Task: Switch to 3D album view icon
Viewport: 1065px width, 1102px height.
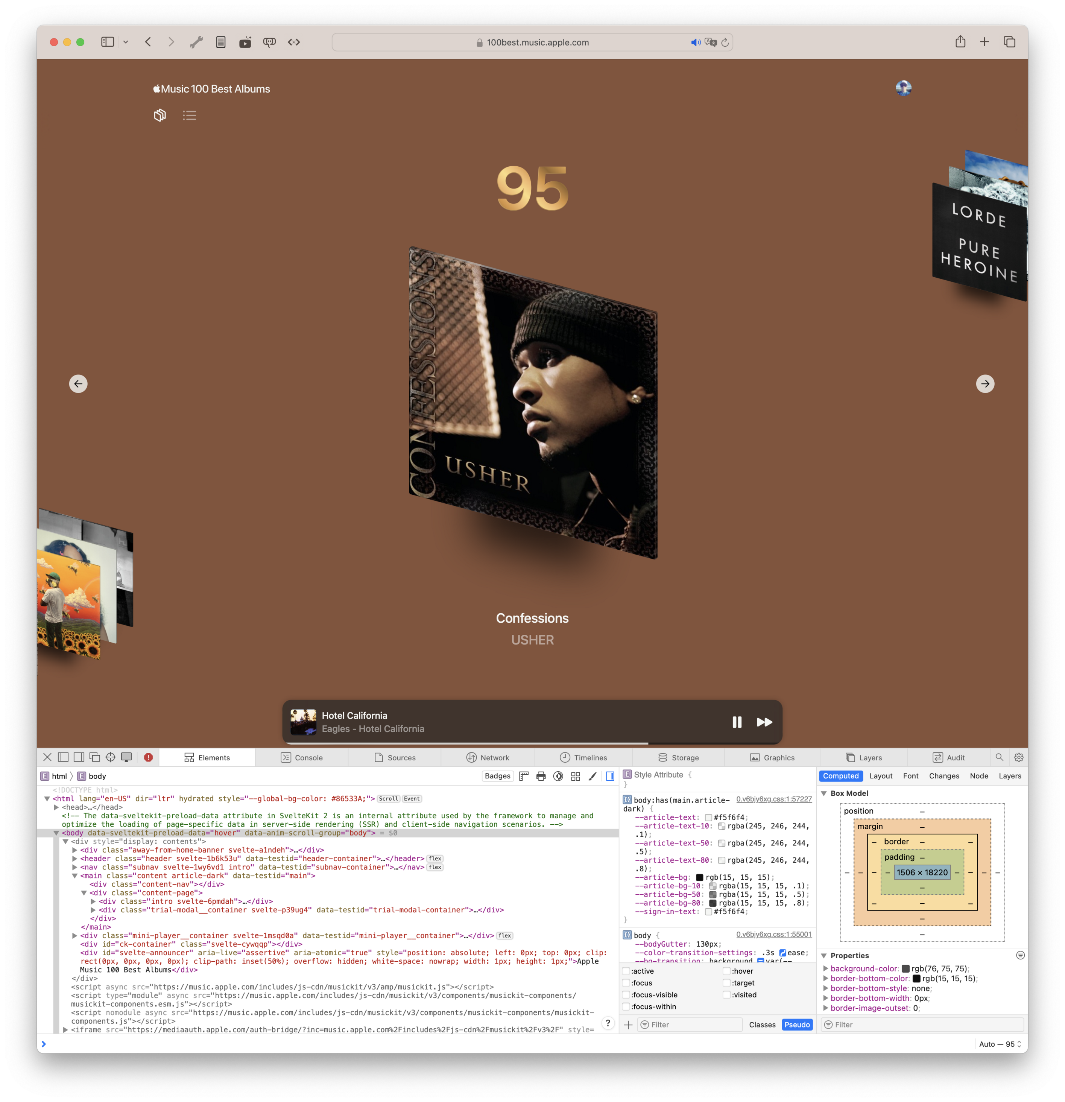Action: pos(160,115)
